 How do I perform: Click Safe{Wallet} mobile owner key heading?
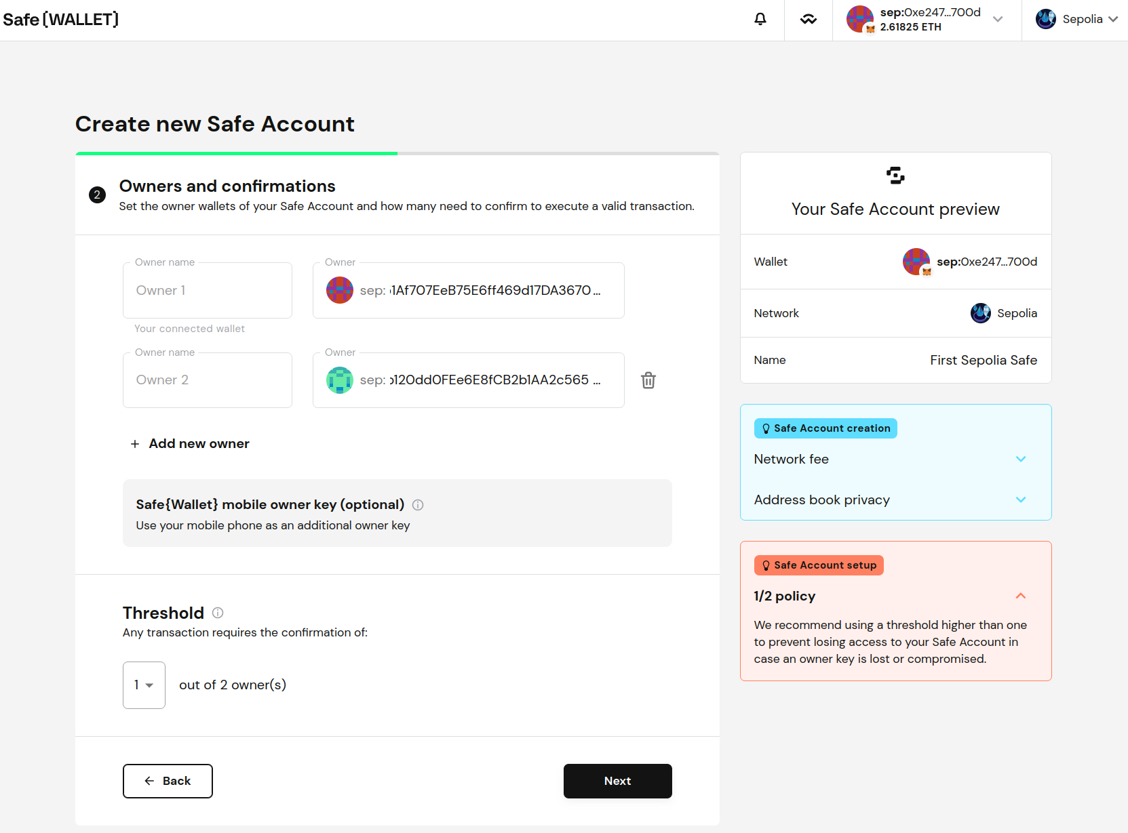tap(270, 504)
